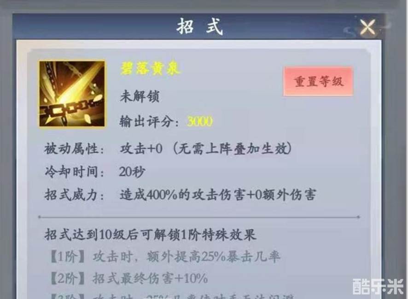This screenshot has height=299, width=408.
Task: Click the 被动属性 label
Action: pos(74,149)
